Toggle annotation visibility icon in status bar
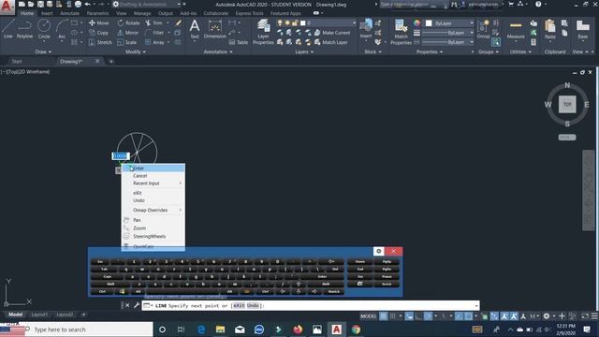Image resolution: width=599 pixels, height=337 pixels. 504,316
